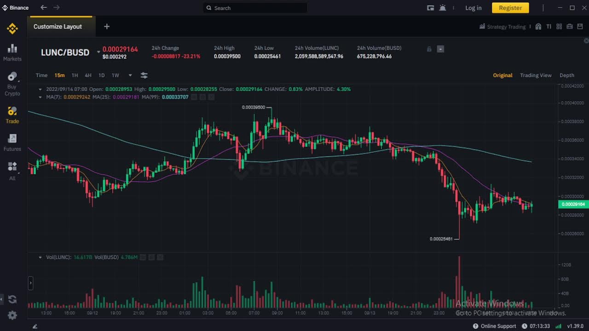Click the Binance logo in title bar
This screenshot has height=331, width=589.
pyautogui.click(x=15, y=8)
